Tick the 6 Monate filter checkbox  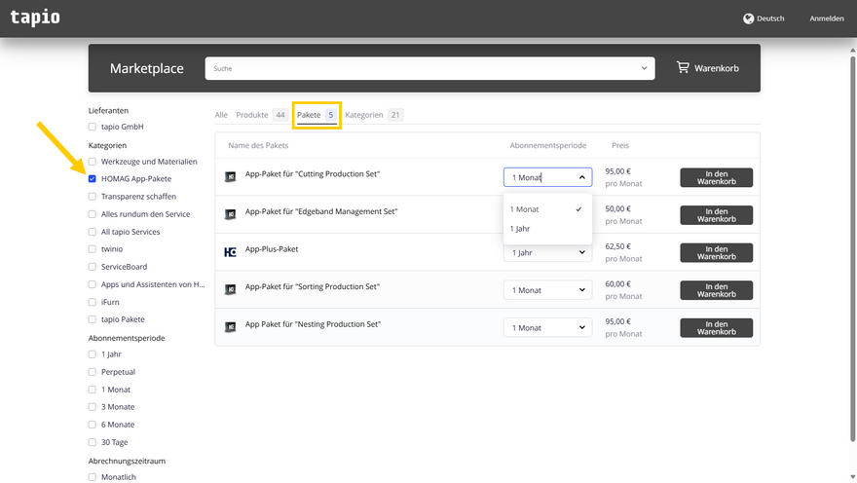click(92, 425)
